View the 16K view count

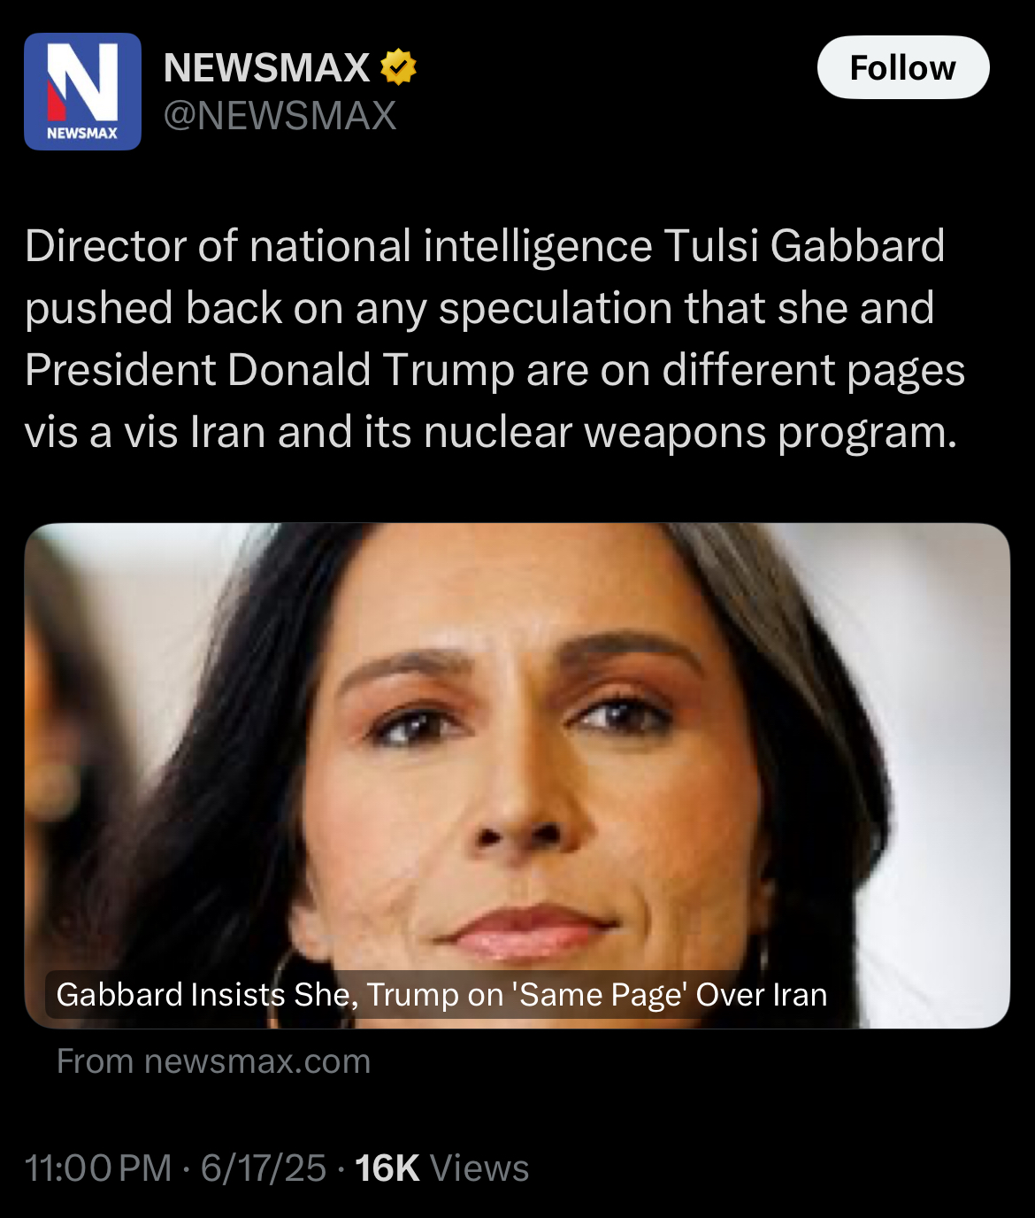click(387, 1168)
